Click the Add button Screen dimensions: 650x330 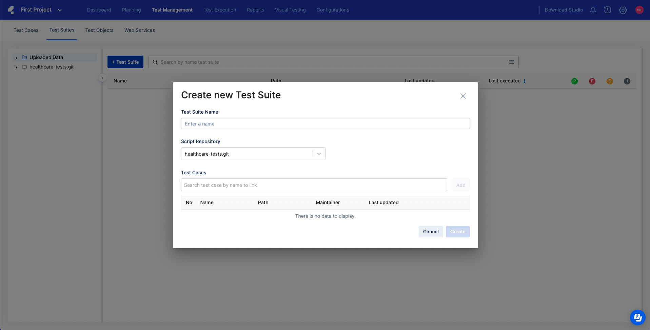coord(461,185)
